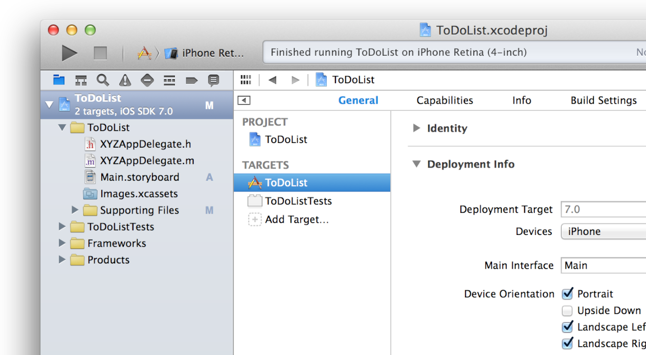
Task: Open the Breakpoint navigator
Action: tap(191, 80)
